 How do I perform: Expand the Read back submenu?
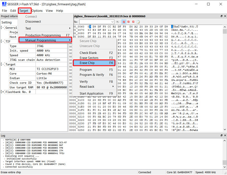click(x=94, y=87)
